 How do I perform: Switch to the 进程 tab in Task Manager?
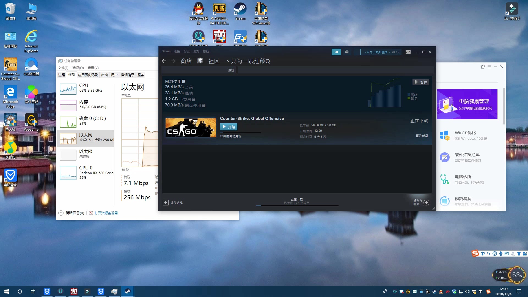pyautogui.click(x=62, y=75)
